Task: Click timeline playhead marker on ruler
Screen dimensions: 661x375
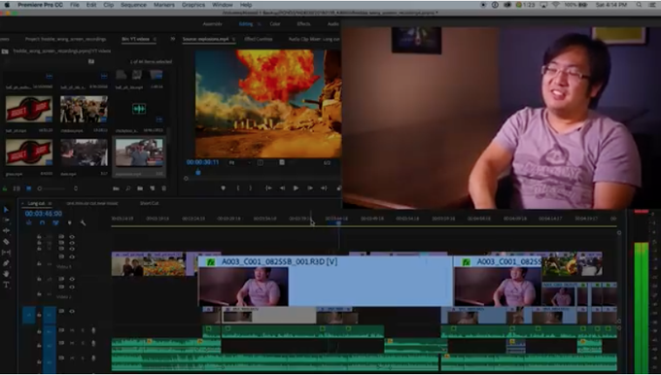Action: [338, 223]
